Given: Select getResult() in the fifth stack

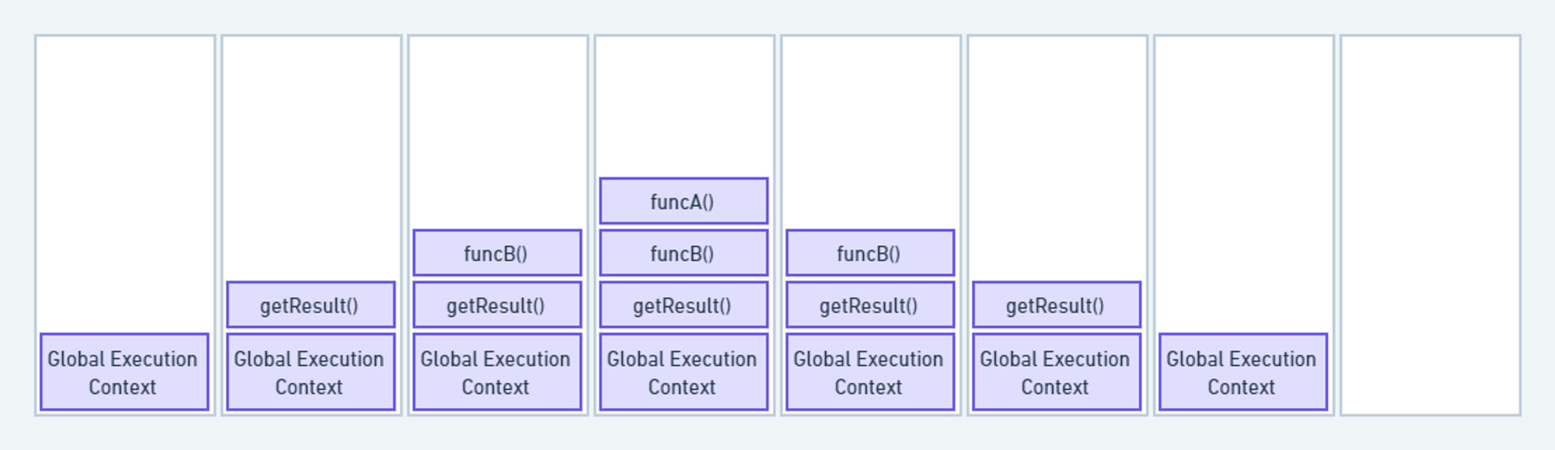Looking at the screenshot, I should pyautogui.click(x=870, y=305).
